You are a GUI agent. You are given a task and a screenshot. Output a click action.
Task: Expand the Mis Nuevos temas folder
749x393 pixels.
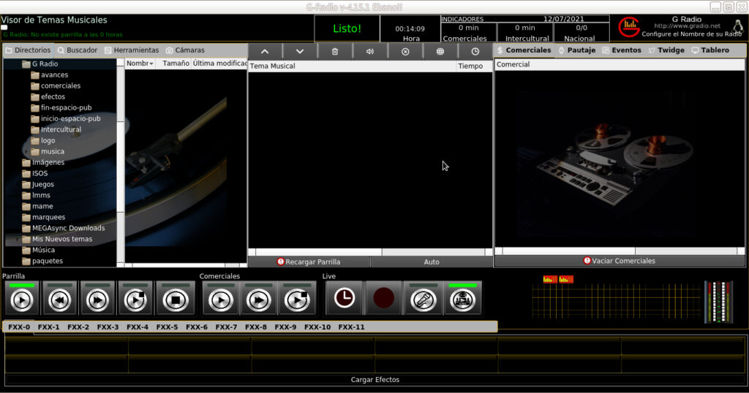click(18, 239)
